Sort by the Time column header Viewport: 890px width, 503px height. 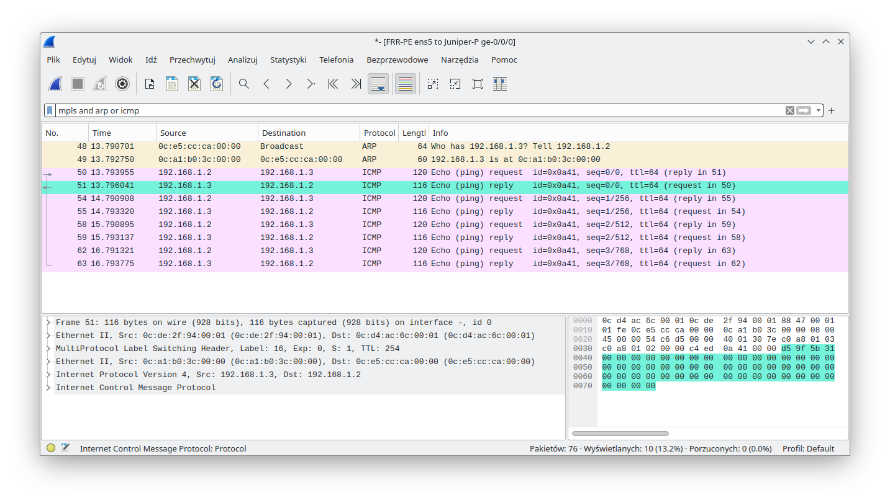click(x=122, y=133)
